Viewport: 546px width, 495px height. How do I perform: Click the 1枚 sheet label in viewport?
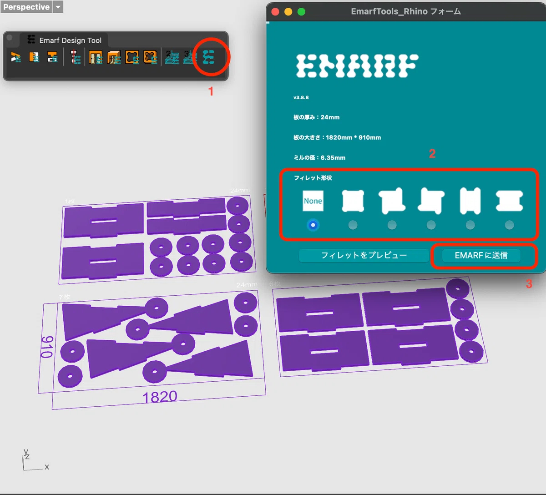pyautogui.click(x=70, y=201)
